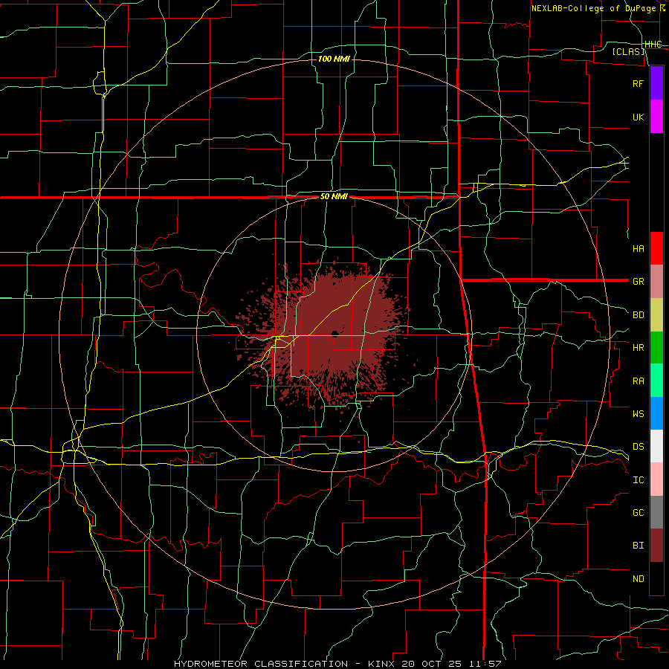Image resolution: width=669 pixels, height=669 pixels.
Task: Click the RA bright green legend swatch
Action: click(656, 381)
